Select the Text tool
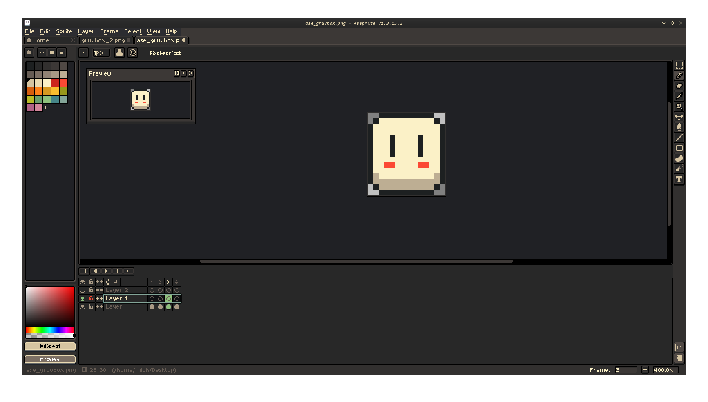The image size is (708, 402). [x=679, y=179]
